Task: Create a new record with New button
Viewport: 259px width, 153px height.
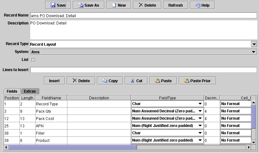Action: (118, 5)
